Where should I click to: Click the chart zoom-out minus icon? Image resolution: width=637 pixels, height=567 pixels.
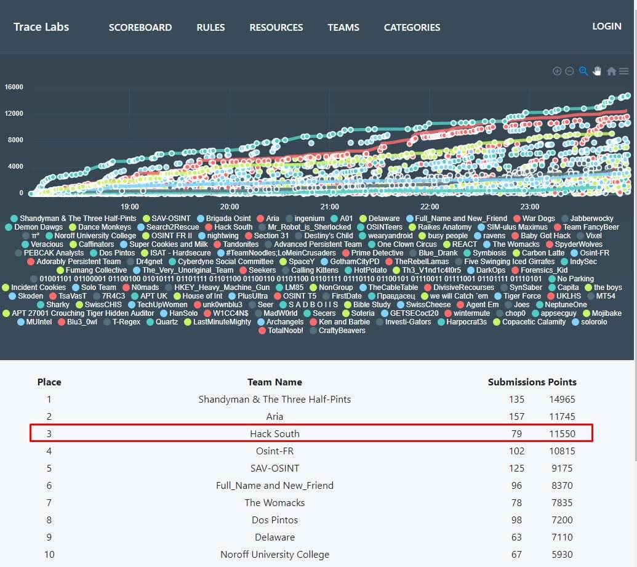point(569,71)
